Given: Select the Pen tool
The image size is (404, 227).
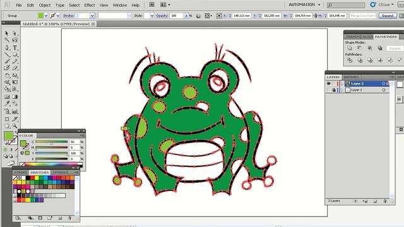Looking at the screenshot, I should (x=7, y=48).
